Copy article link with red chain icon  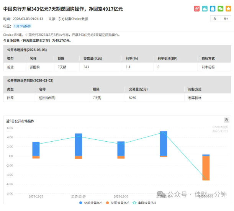[197, 9]
